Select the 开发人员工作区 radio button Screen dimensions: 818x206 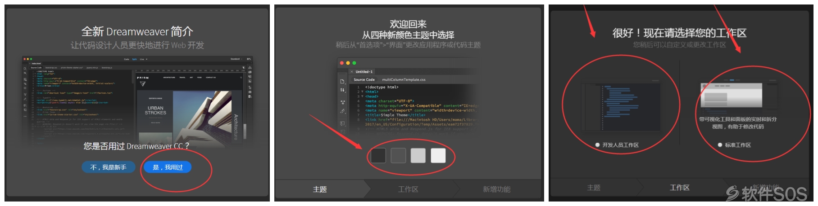click(597, 145)
